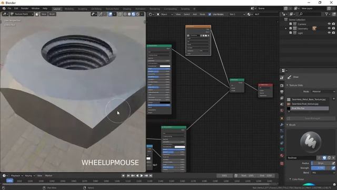The image size is (337, 190).
Task: Add a new texture slot
Action: (333, 99)
